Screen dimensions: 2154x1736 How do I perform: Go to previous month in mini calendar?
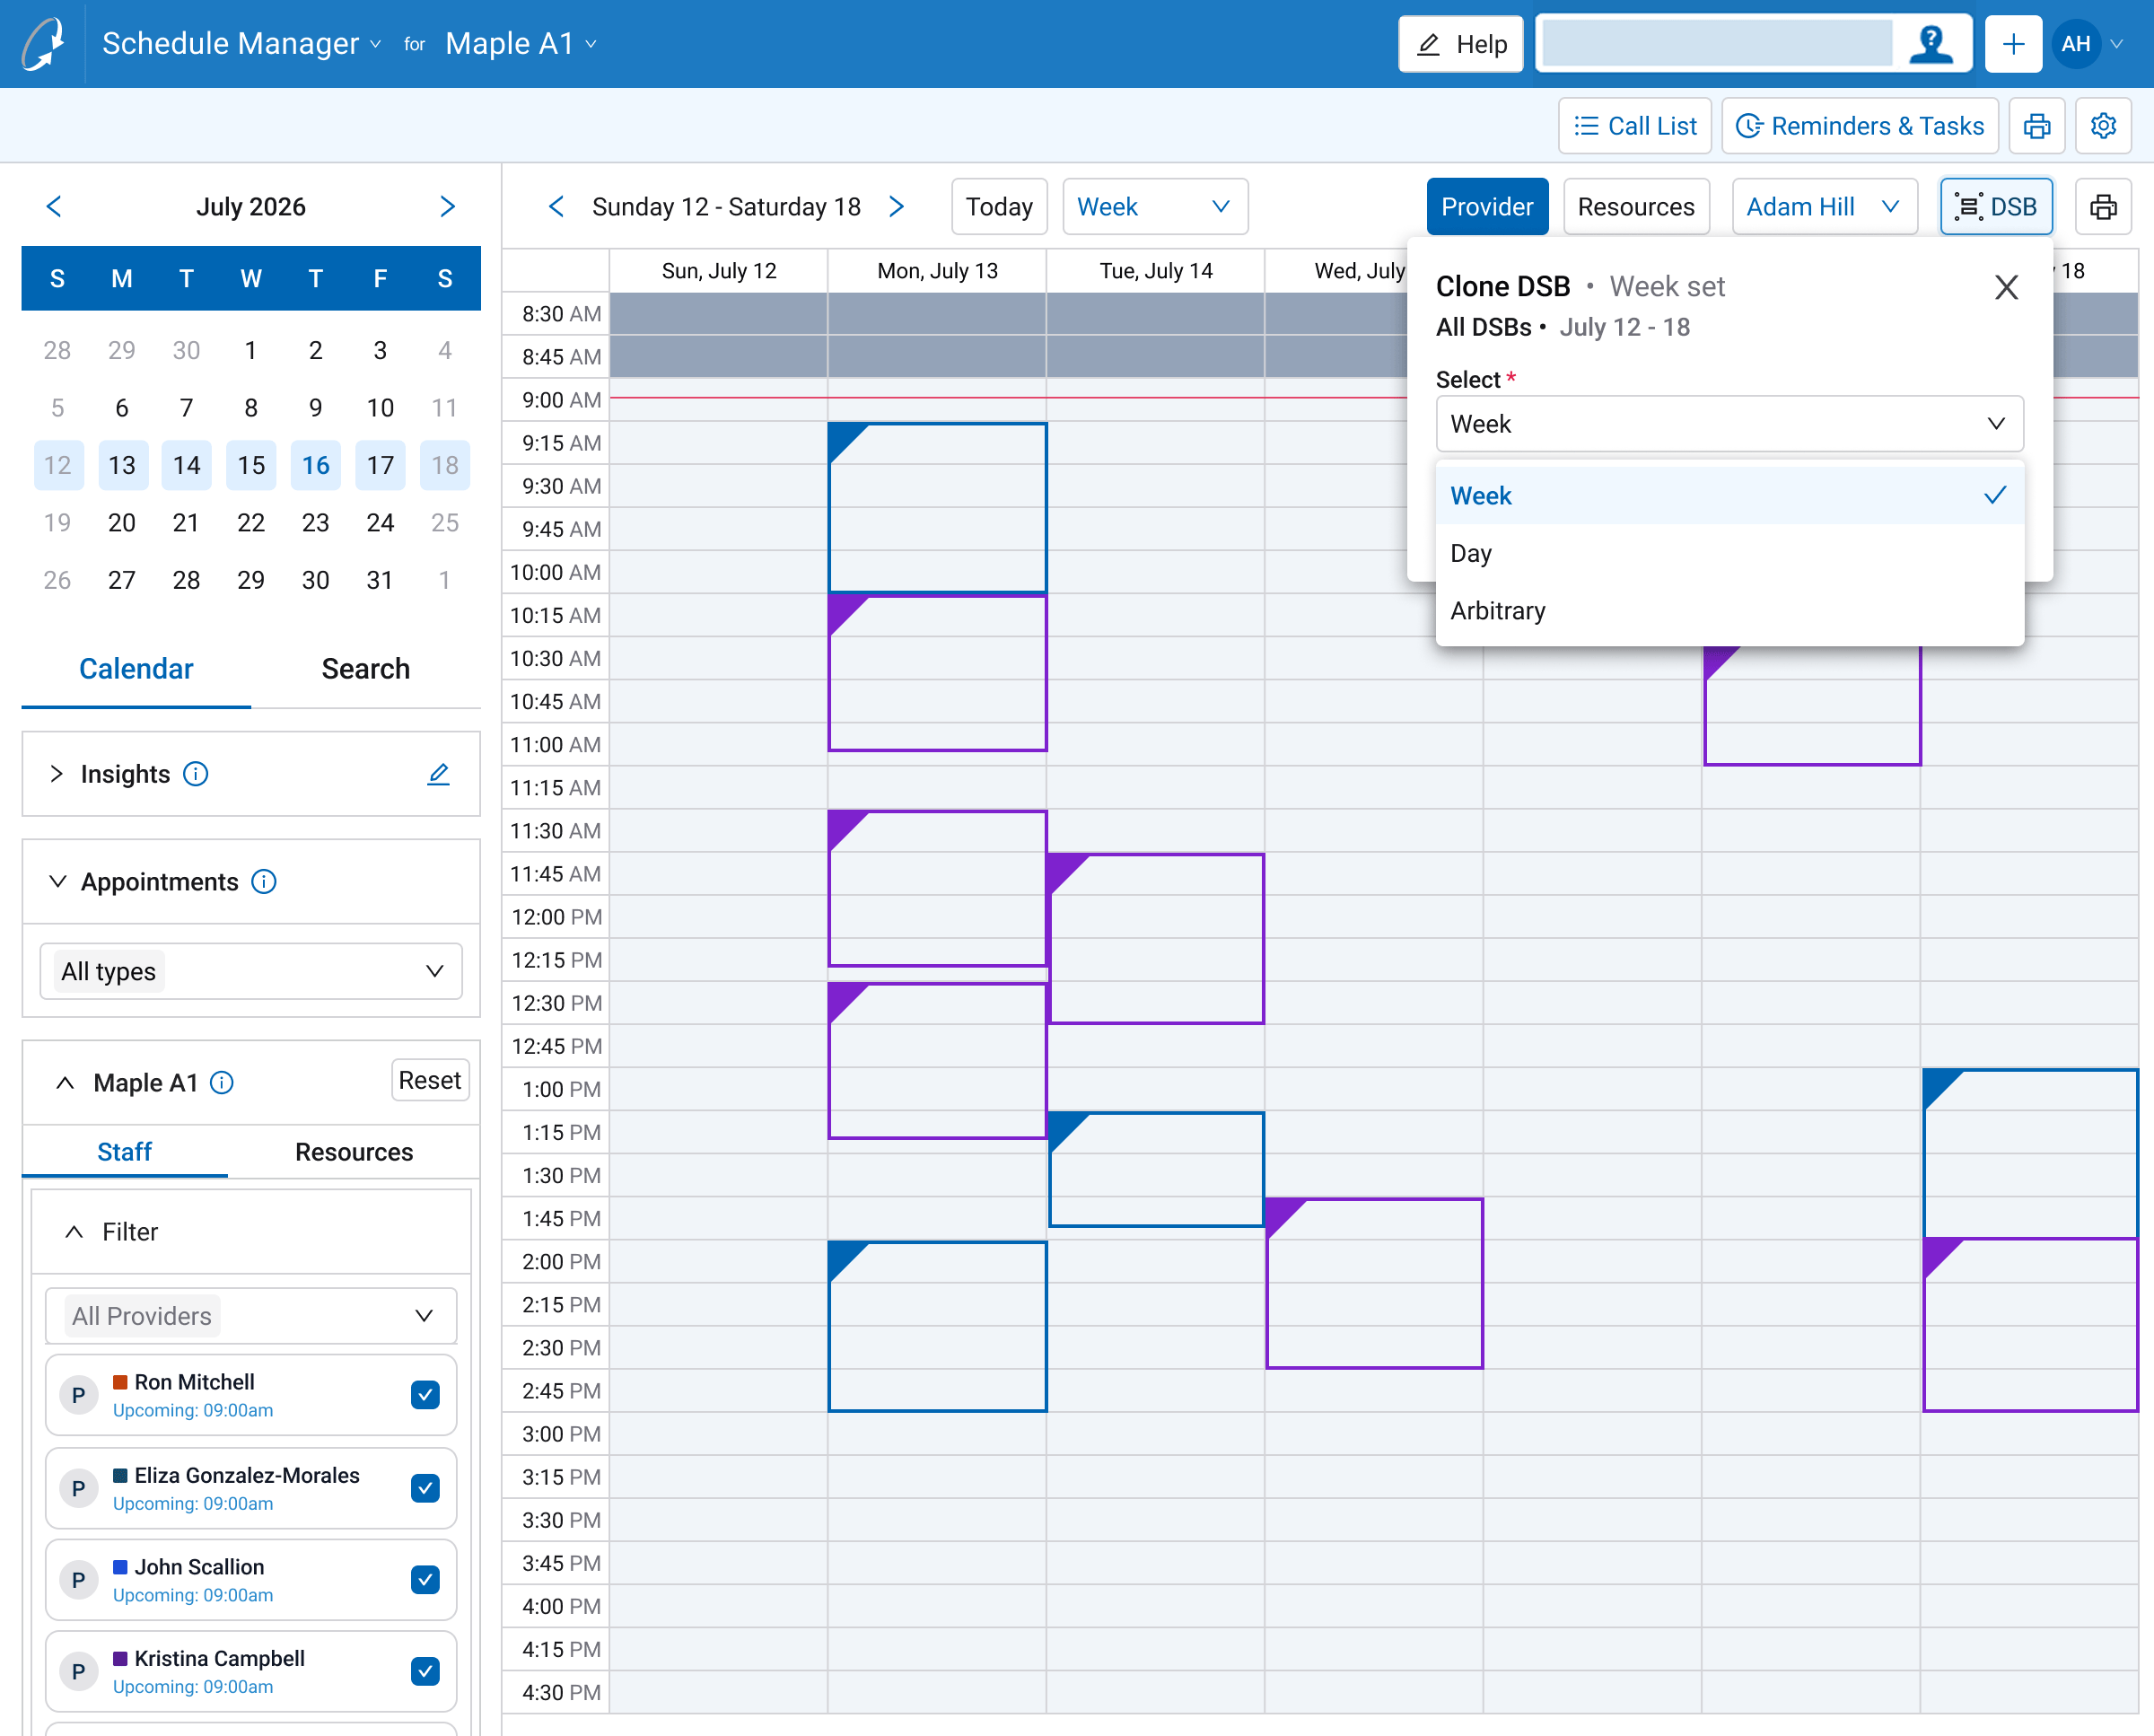click(x=54, y=207)
